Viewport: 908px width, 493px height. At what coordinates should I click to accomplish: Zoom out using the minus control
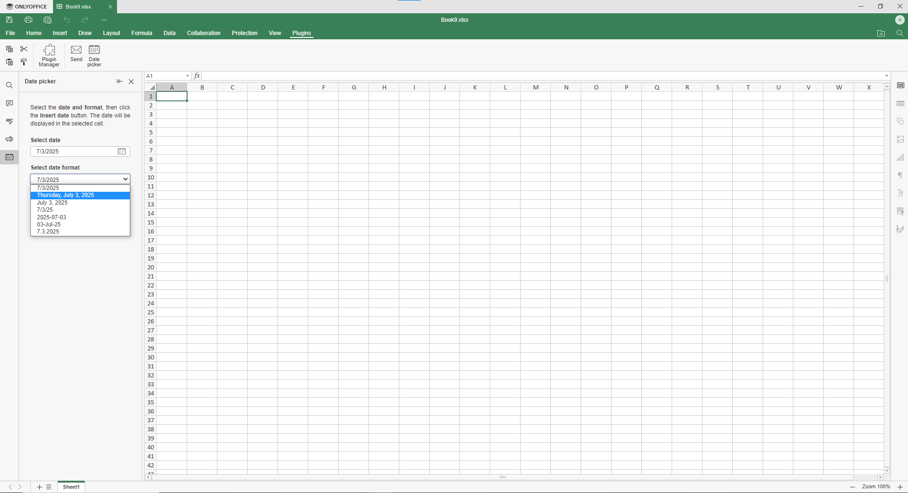point(852,487)
